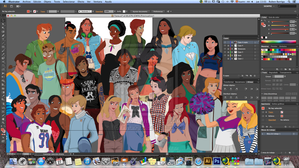The height and width of the screenshot is (168, 299).
Task: Toggle visibility of Relleno in Apariencia
Action: 263,116
